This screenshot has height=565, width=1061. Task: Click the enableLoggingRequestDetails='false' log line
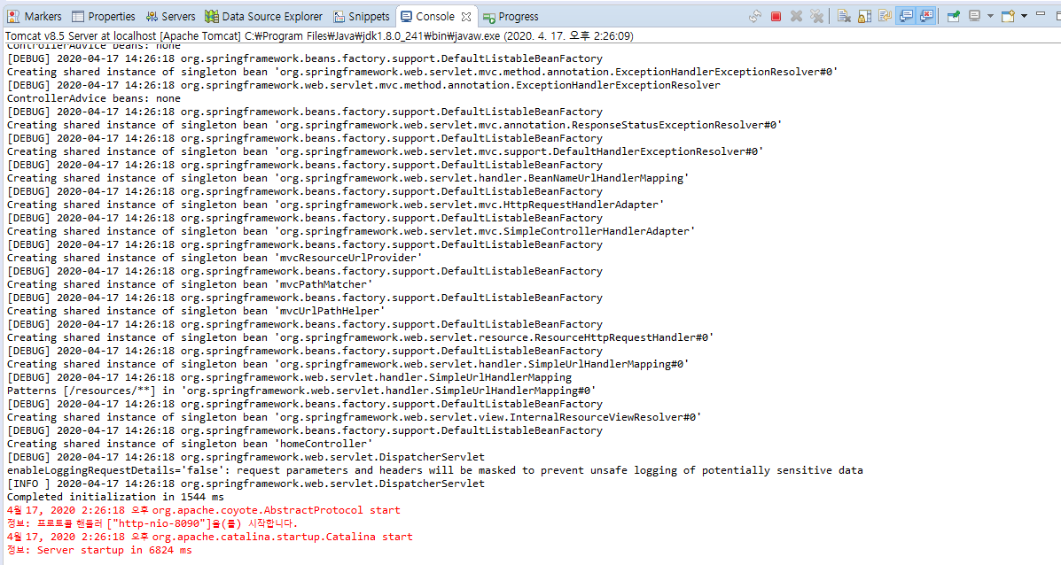pos(435,470)
